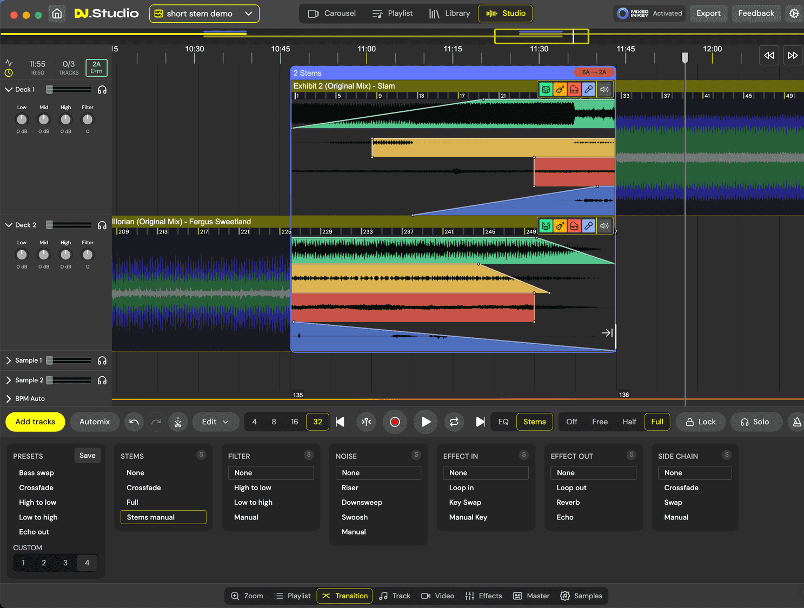Click the record button in the transport bar
This screenshot has height=608, width=804.
395,422
